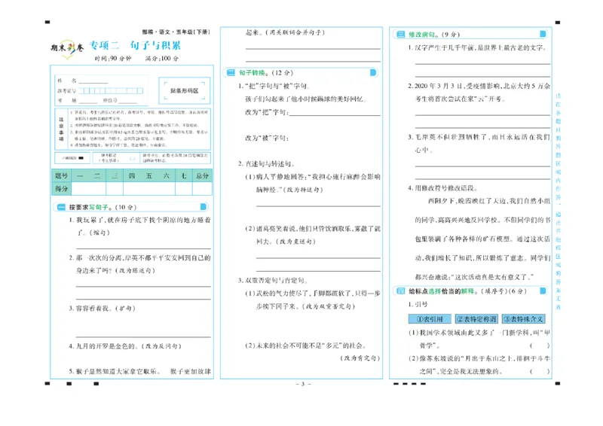Click the 姓名 blank line
This screenshot has width=603, height=426.
(x=93, y=81)
